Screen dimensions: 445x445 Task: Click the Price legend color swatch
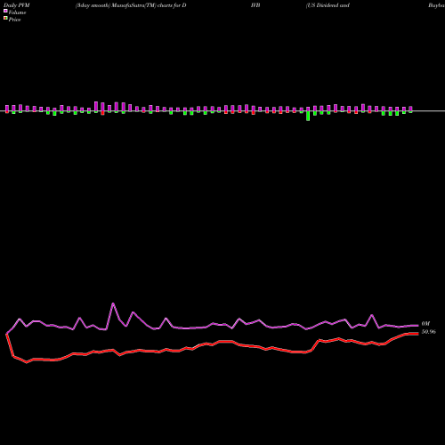[x=5, y=19]
